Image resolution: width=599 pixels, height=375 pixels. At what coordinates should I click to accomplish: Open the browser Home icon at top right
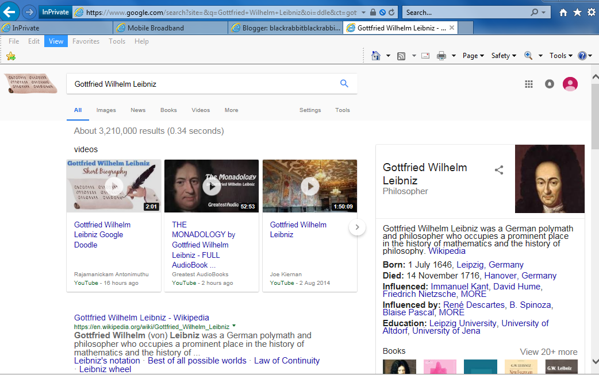(563, 13)
